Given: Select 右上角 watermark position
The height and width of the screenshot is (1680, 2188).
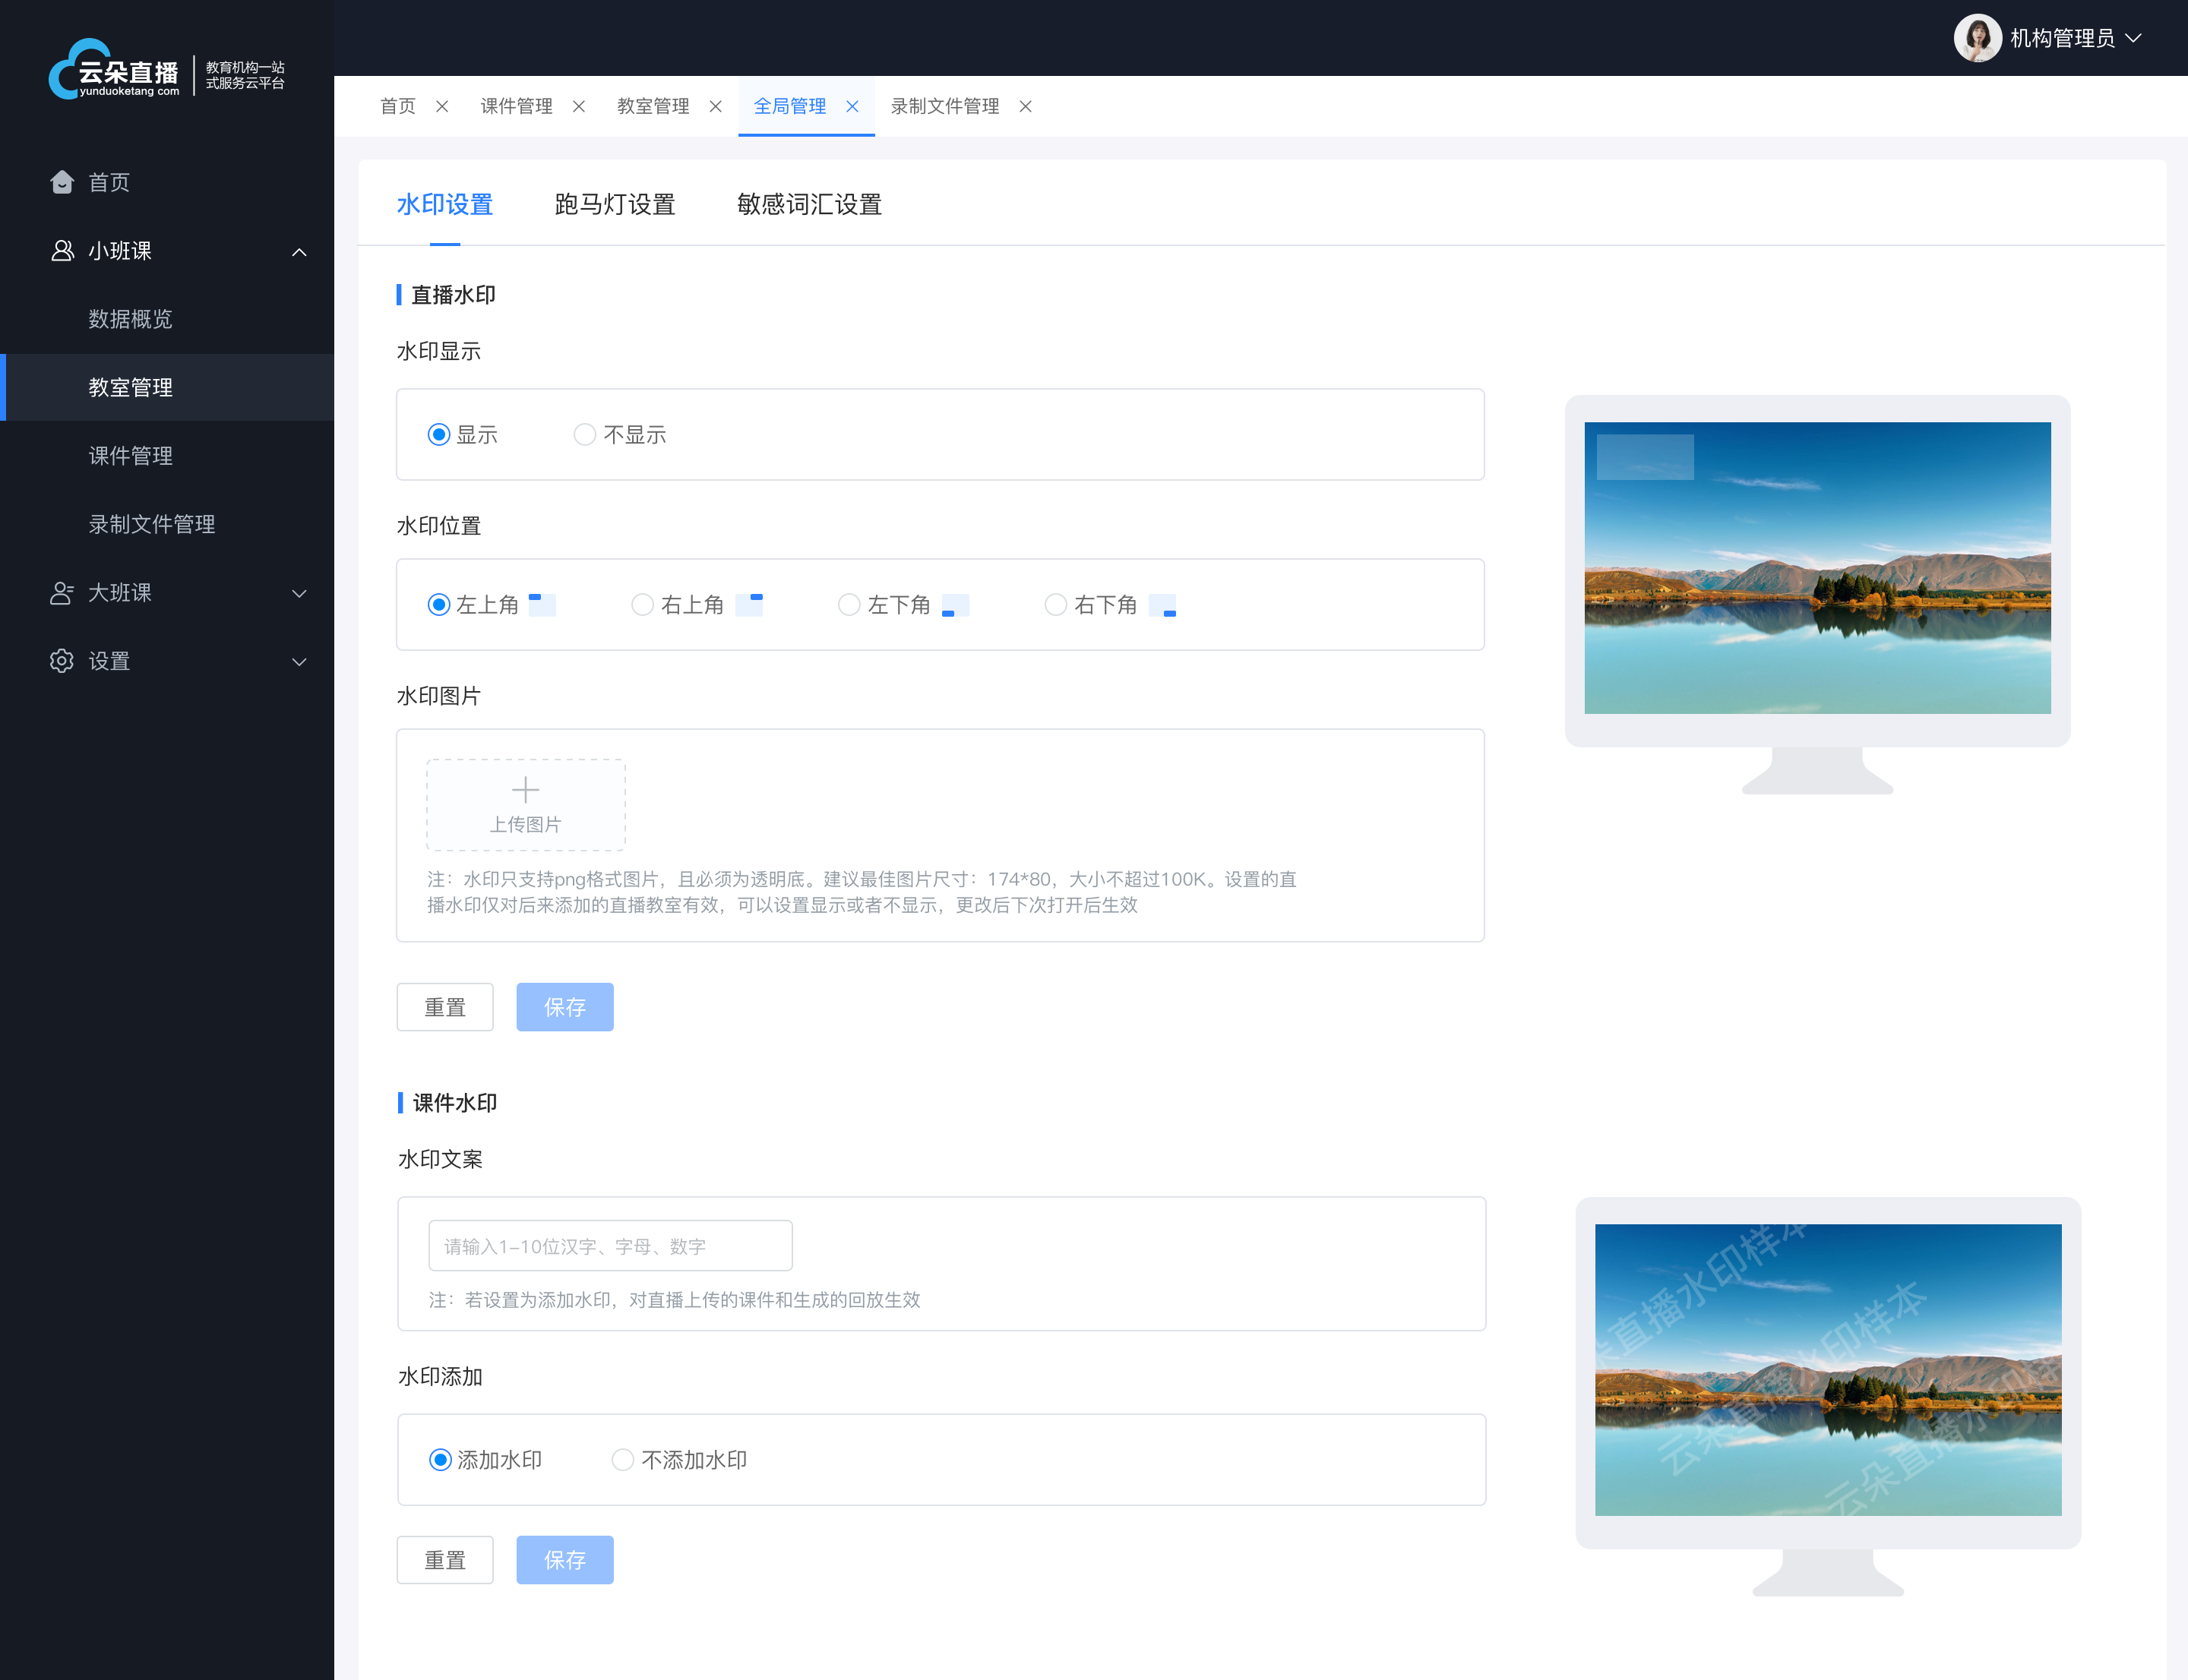Looking at the screenshot, I should point(642,607).
